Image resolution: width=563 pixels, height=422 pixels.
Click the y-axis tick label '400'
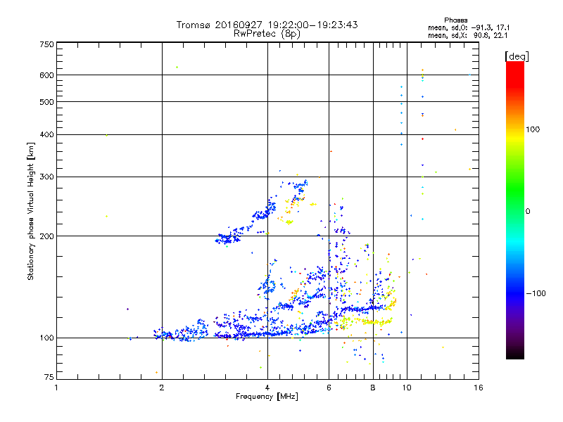coord(46,134)
